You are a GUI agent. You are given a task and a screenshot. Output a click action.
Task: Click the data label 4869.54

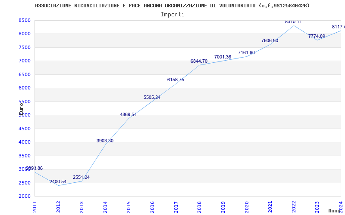tap(128, 114)
